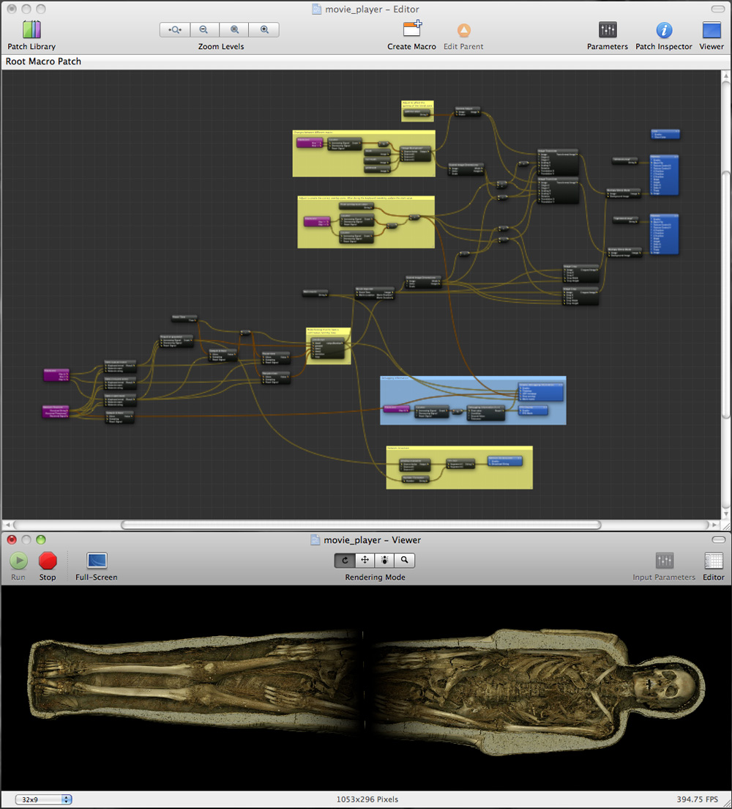This screenshot has height=809, width=732.
Task: Select the Clear blue patch at top right
Action: 665,134
